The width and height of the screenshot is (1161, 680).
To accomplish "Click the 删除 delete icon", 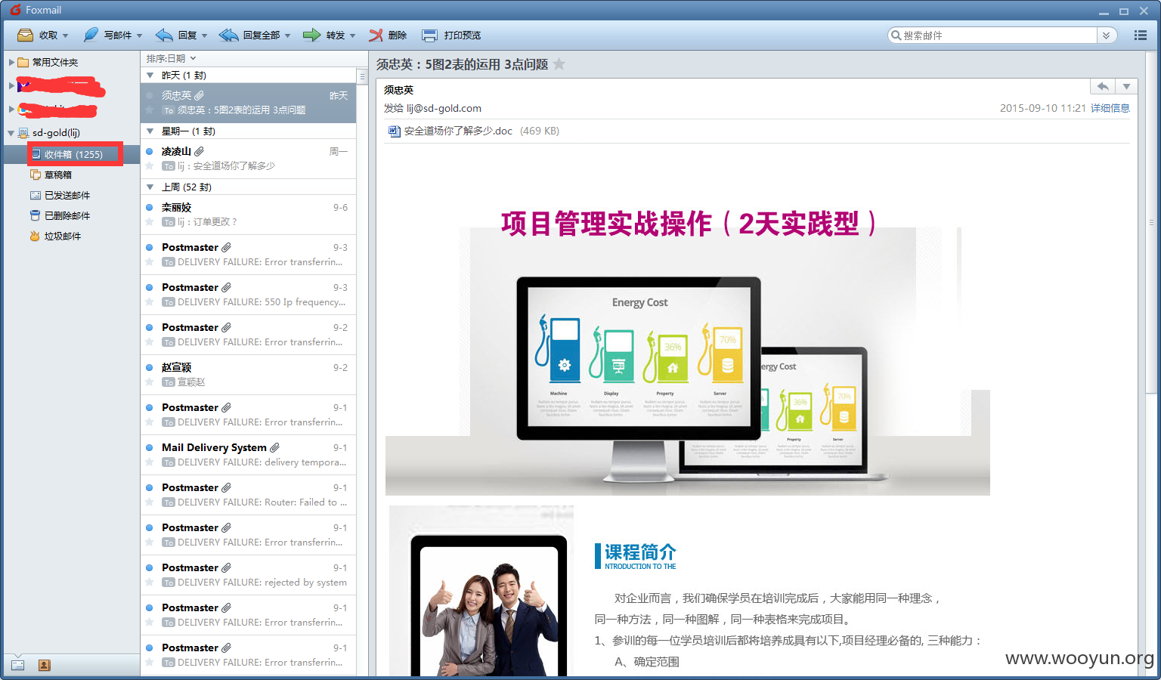I will pos(376,35).
